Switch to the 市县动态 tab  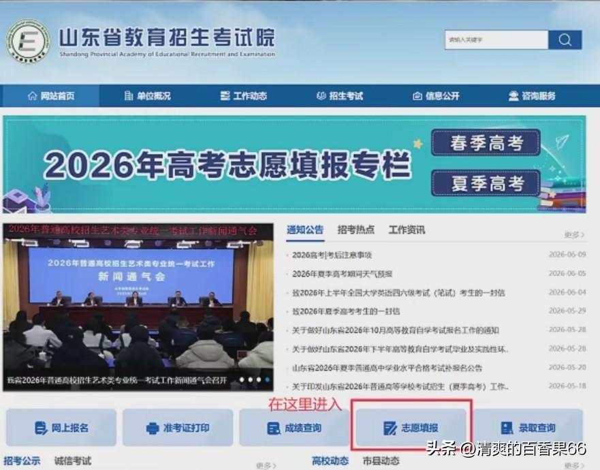(381, 461)
